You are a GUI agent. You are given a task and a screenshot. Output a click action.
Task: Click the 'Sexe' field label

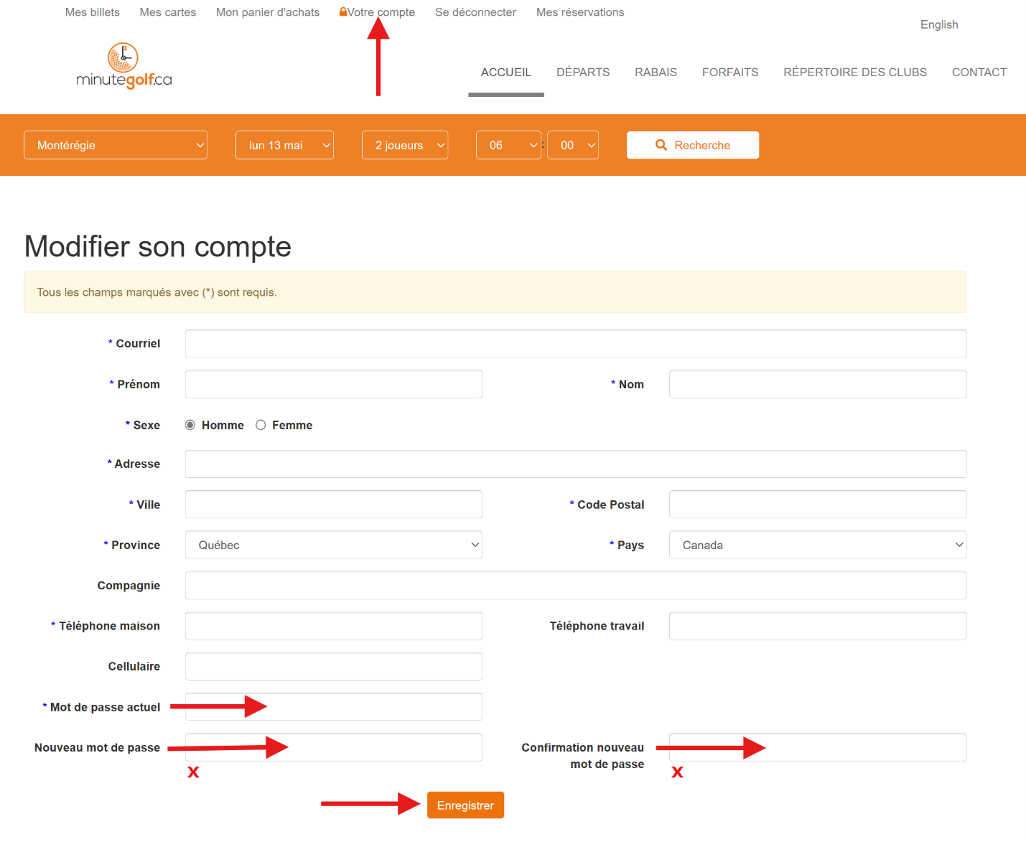[x=146, y=425]
